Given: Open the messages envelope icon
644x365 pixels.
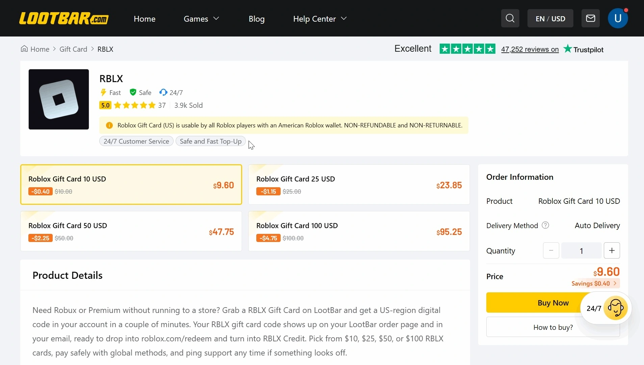Looking at the screenshot, I should 590,18.
